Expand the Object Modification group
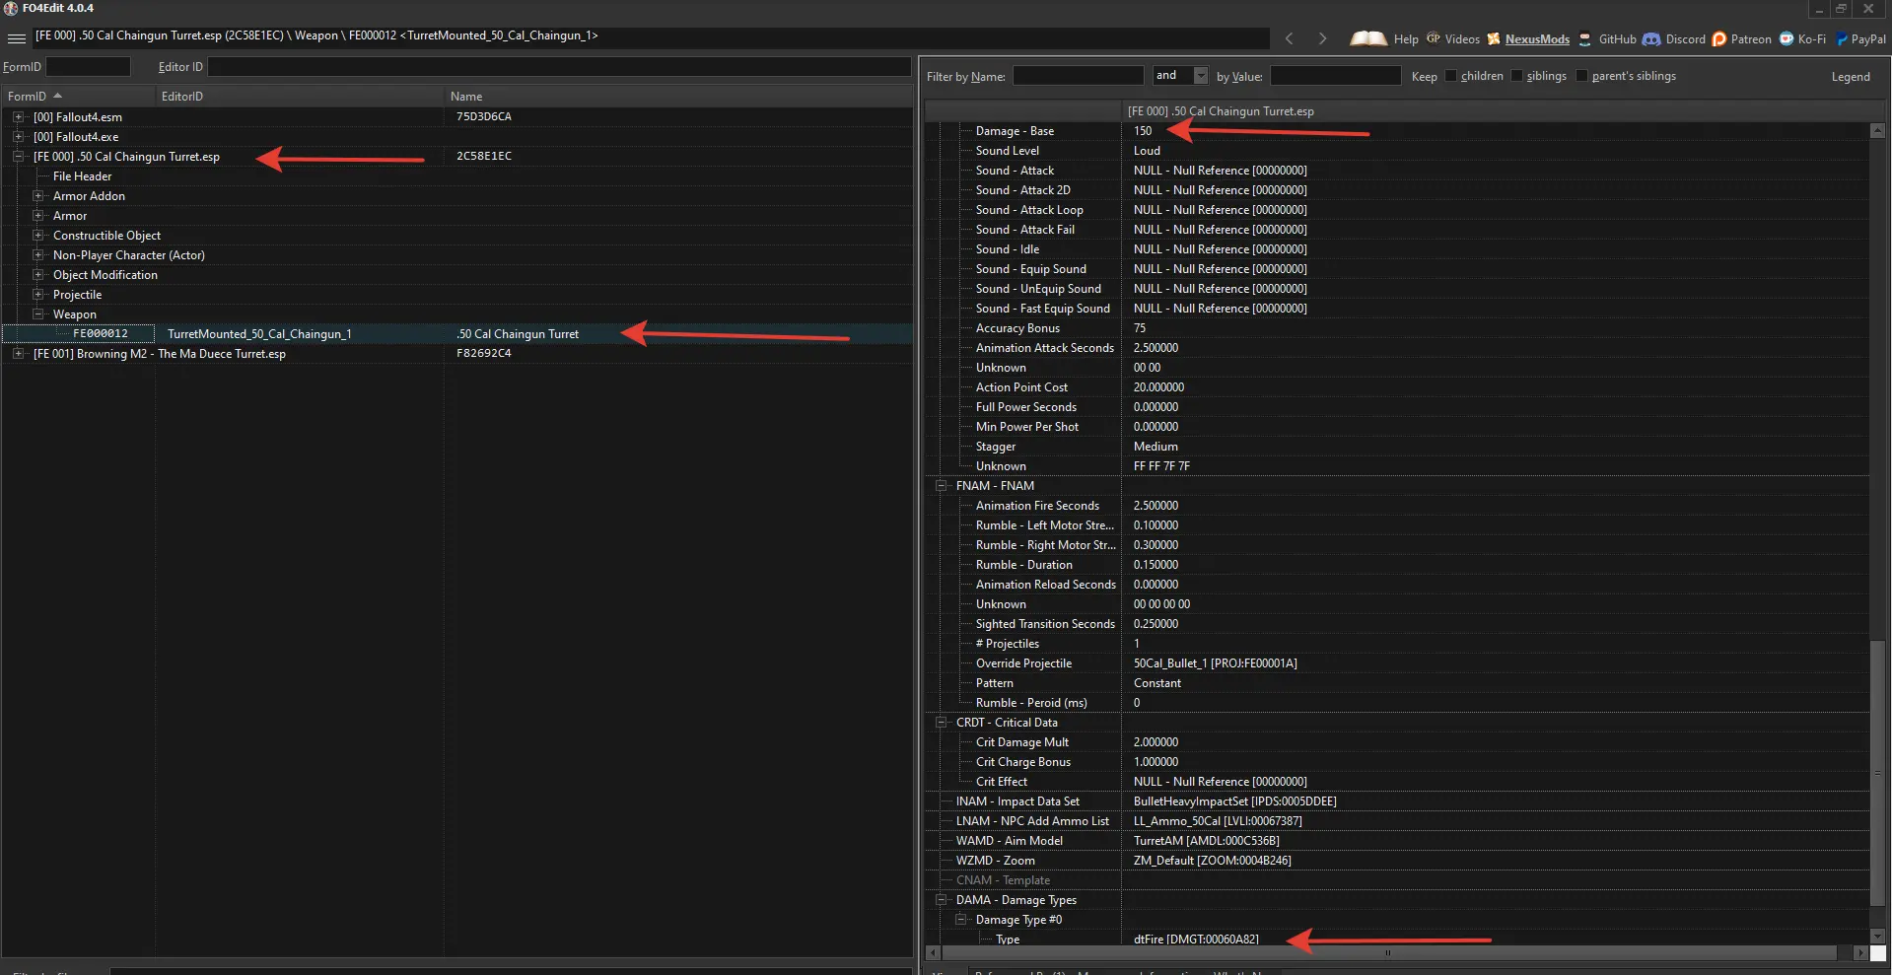This screenshot has width=1892, height=975. click(x=37, y=274)
